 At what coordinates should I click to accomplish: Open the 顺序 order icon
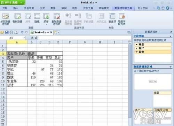coord(46,16)
